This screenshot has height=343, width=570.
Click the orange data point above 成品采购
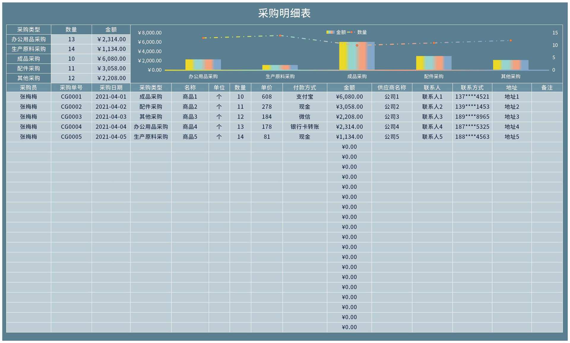[357, 45]
